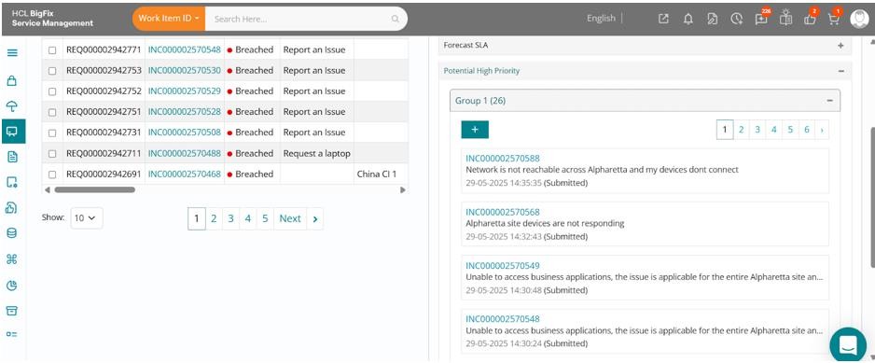Switch to page 6 in Group 1
Viewport: 875px width, 363px height.
coord(807,130)
